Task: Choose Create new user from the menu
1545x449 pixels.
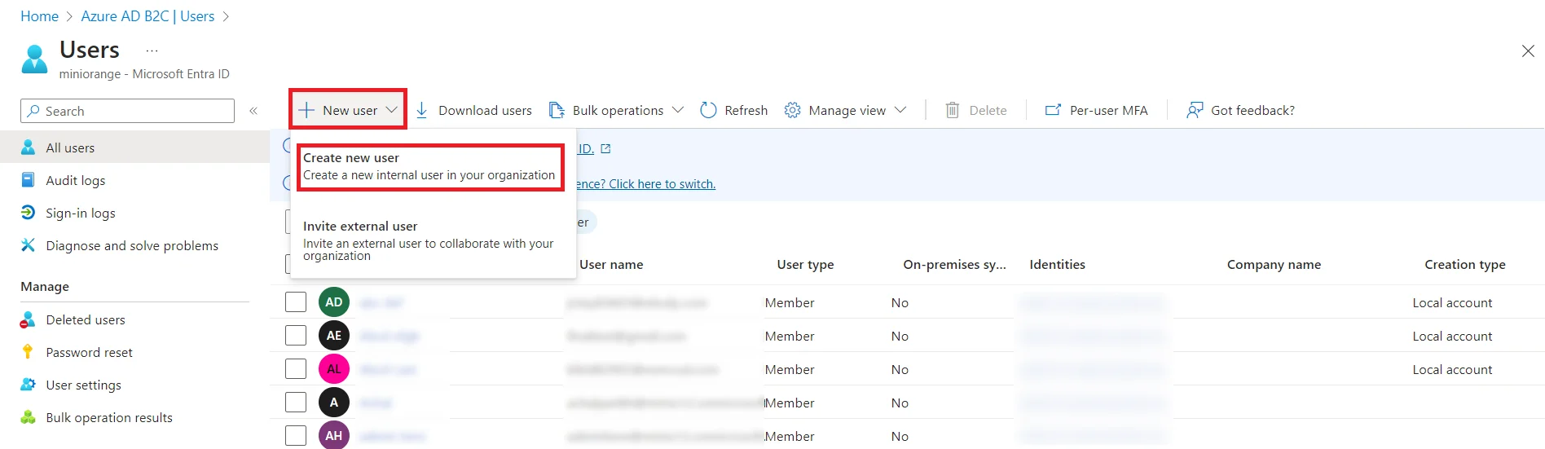Action: tap(430, 167)
